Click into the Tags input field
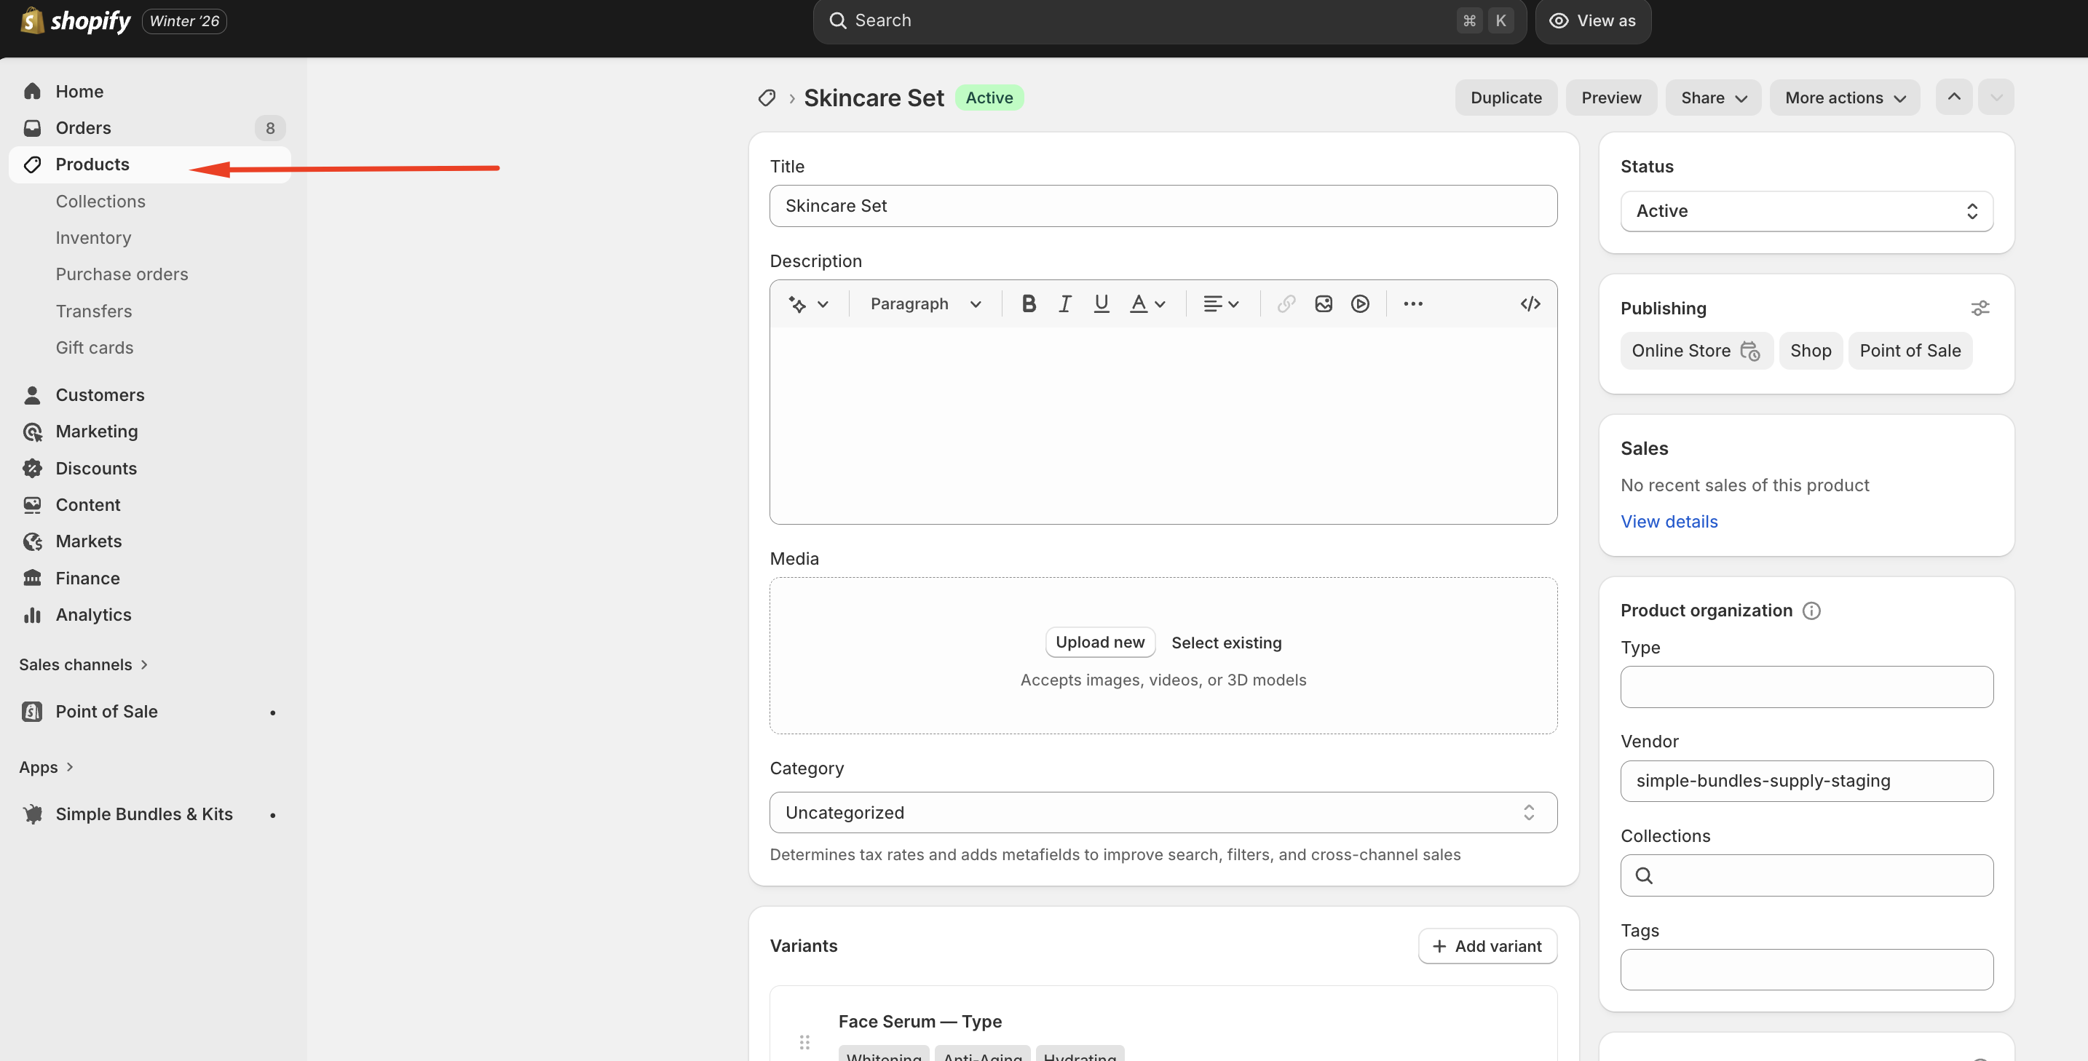Image resolution: width=2088 pixels, height=1061 pixels. (x=1806, y=969)
